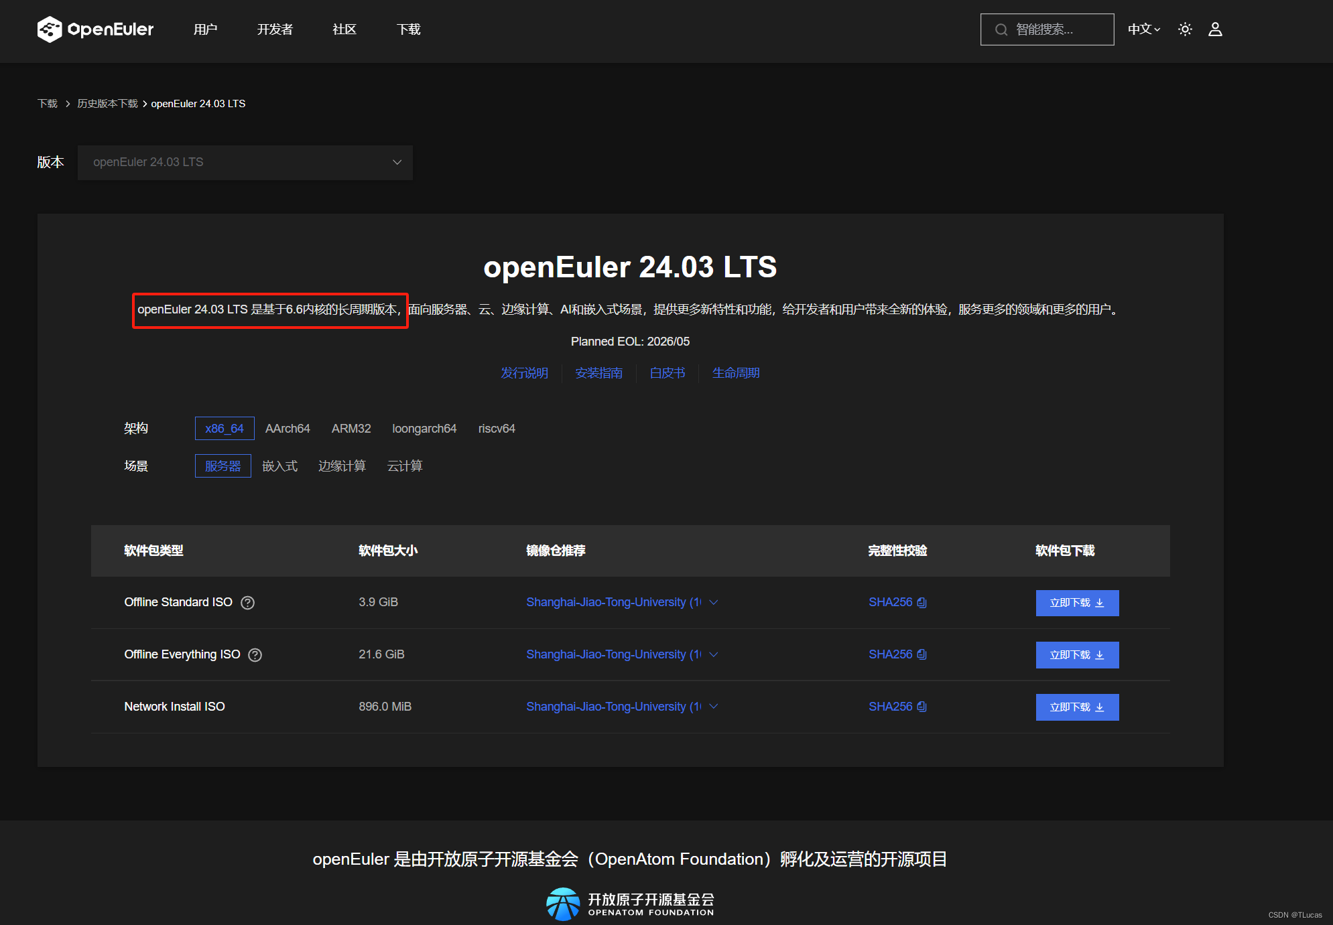Copy SHA256 for Network Install ISO
Viewport: 1333px width, 925px height.
(922, 707)
